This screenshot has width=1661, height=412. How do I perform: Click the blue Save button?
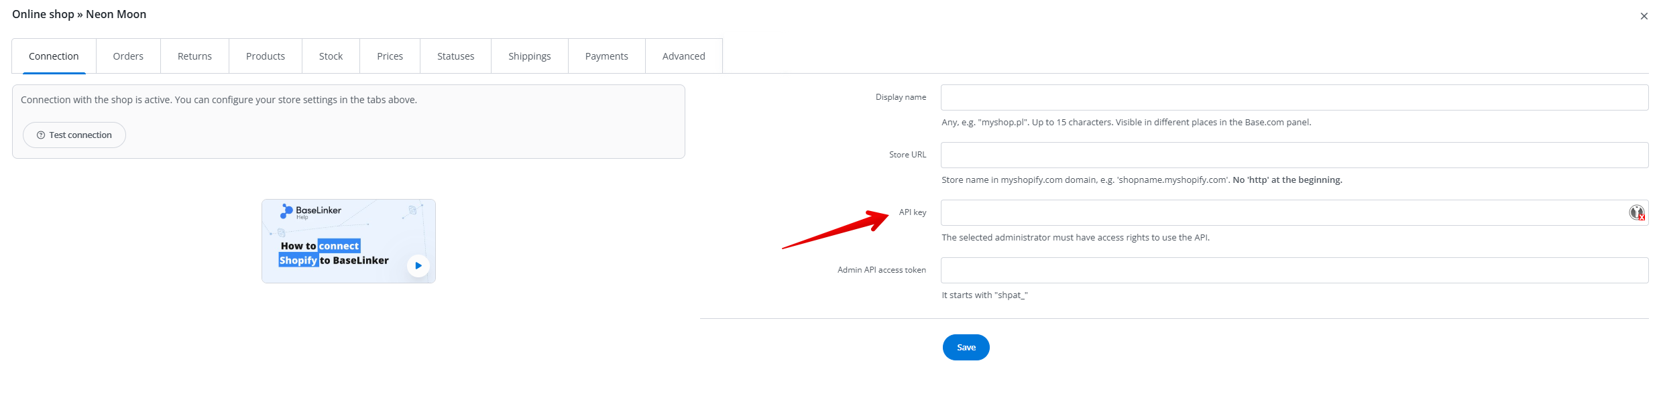pos(966,347)
